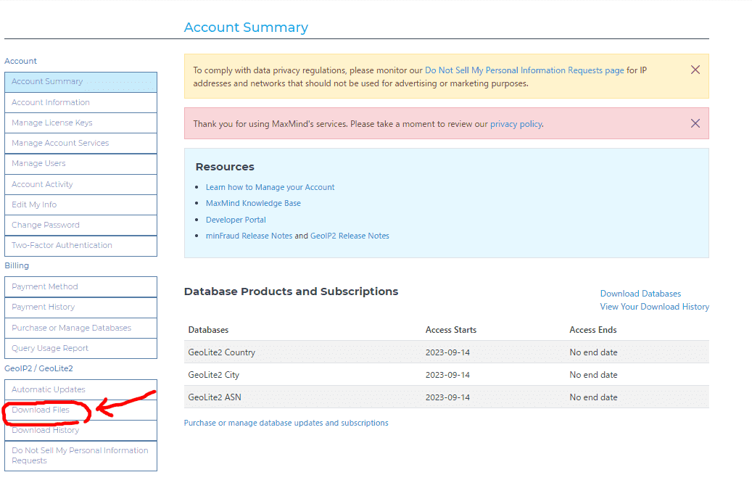Open Edit My Info

(80, 204)
